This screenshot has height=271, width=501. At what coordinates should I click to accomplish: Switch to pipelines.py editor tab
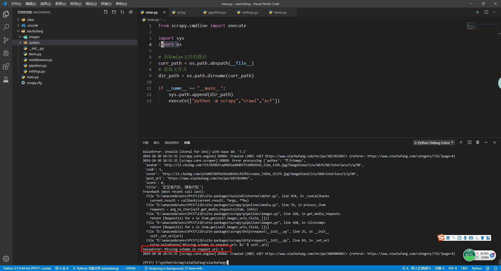click(x=217, y=12)
